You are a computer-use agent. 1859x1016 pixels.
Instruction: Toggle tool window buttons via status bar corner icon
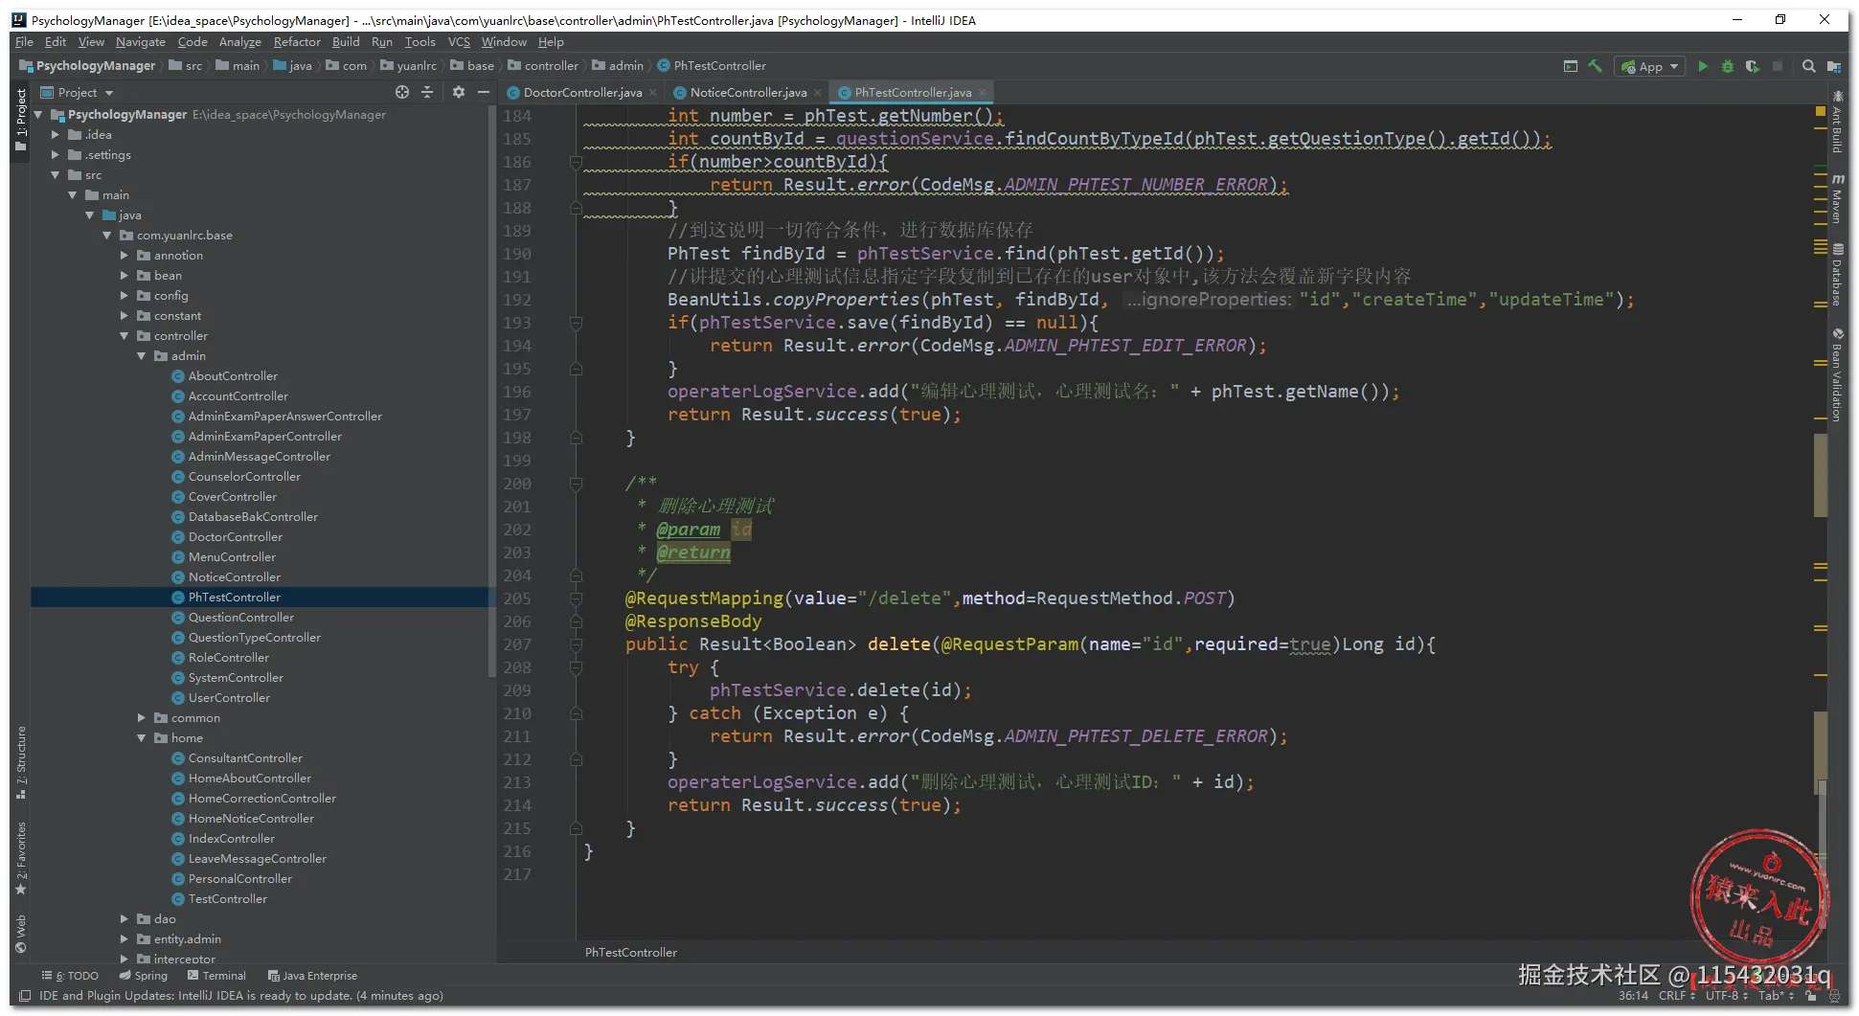[x=25, y=996]
